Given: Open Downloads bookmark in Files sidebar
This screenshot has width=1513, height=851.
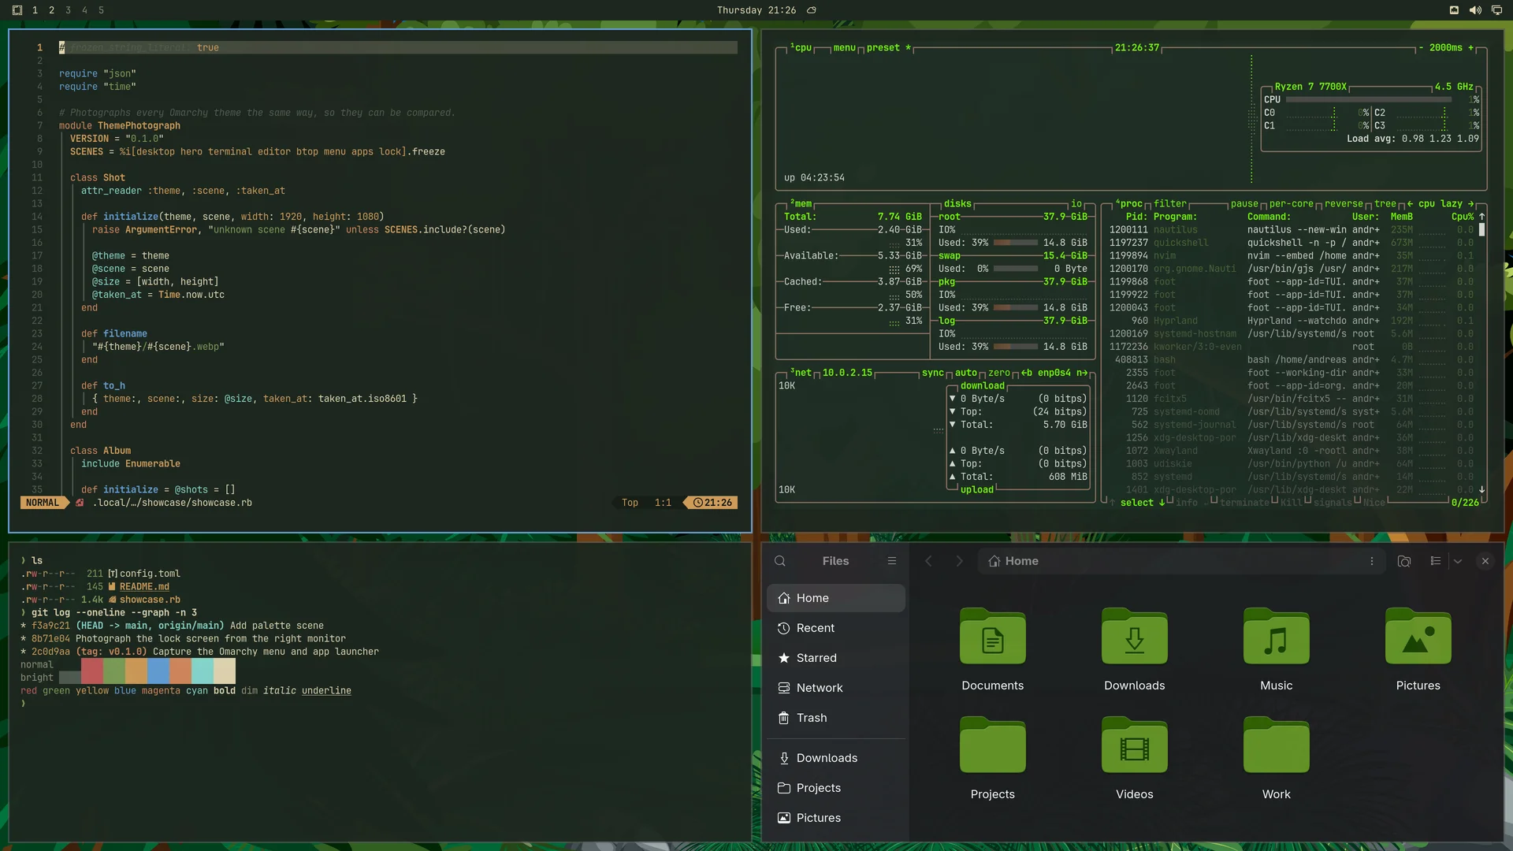Looking at the screenshot, I should tap(836, 758).
